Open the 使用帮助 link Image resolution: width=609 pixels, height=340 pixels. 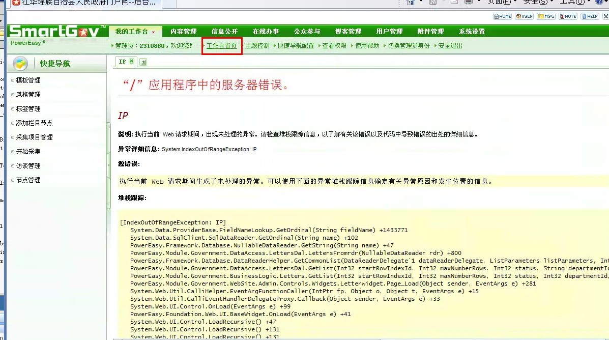pyautogui.click(x=367, y=46)
